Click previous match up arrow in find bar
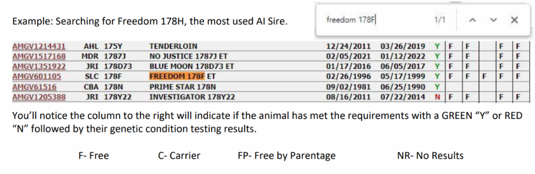Image resolution: width=535 pixels, height=174 pixels. pos(473,20)
